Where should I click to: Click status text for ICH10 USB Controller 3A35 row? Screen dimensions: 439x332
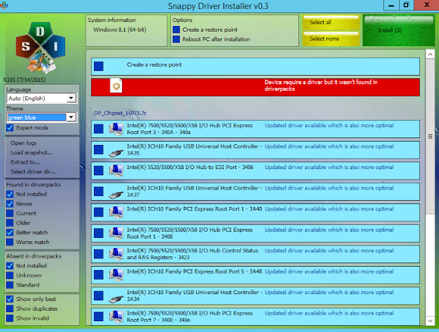point(329,146)
